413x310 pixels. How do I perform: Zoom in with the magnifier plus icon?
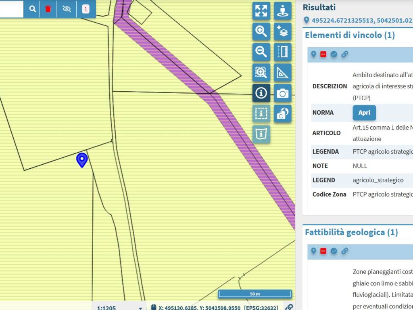(x=261, y=31)
